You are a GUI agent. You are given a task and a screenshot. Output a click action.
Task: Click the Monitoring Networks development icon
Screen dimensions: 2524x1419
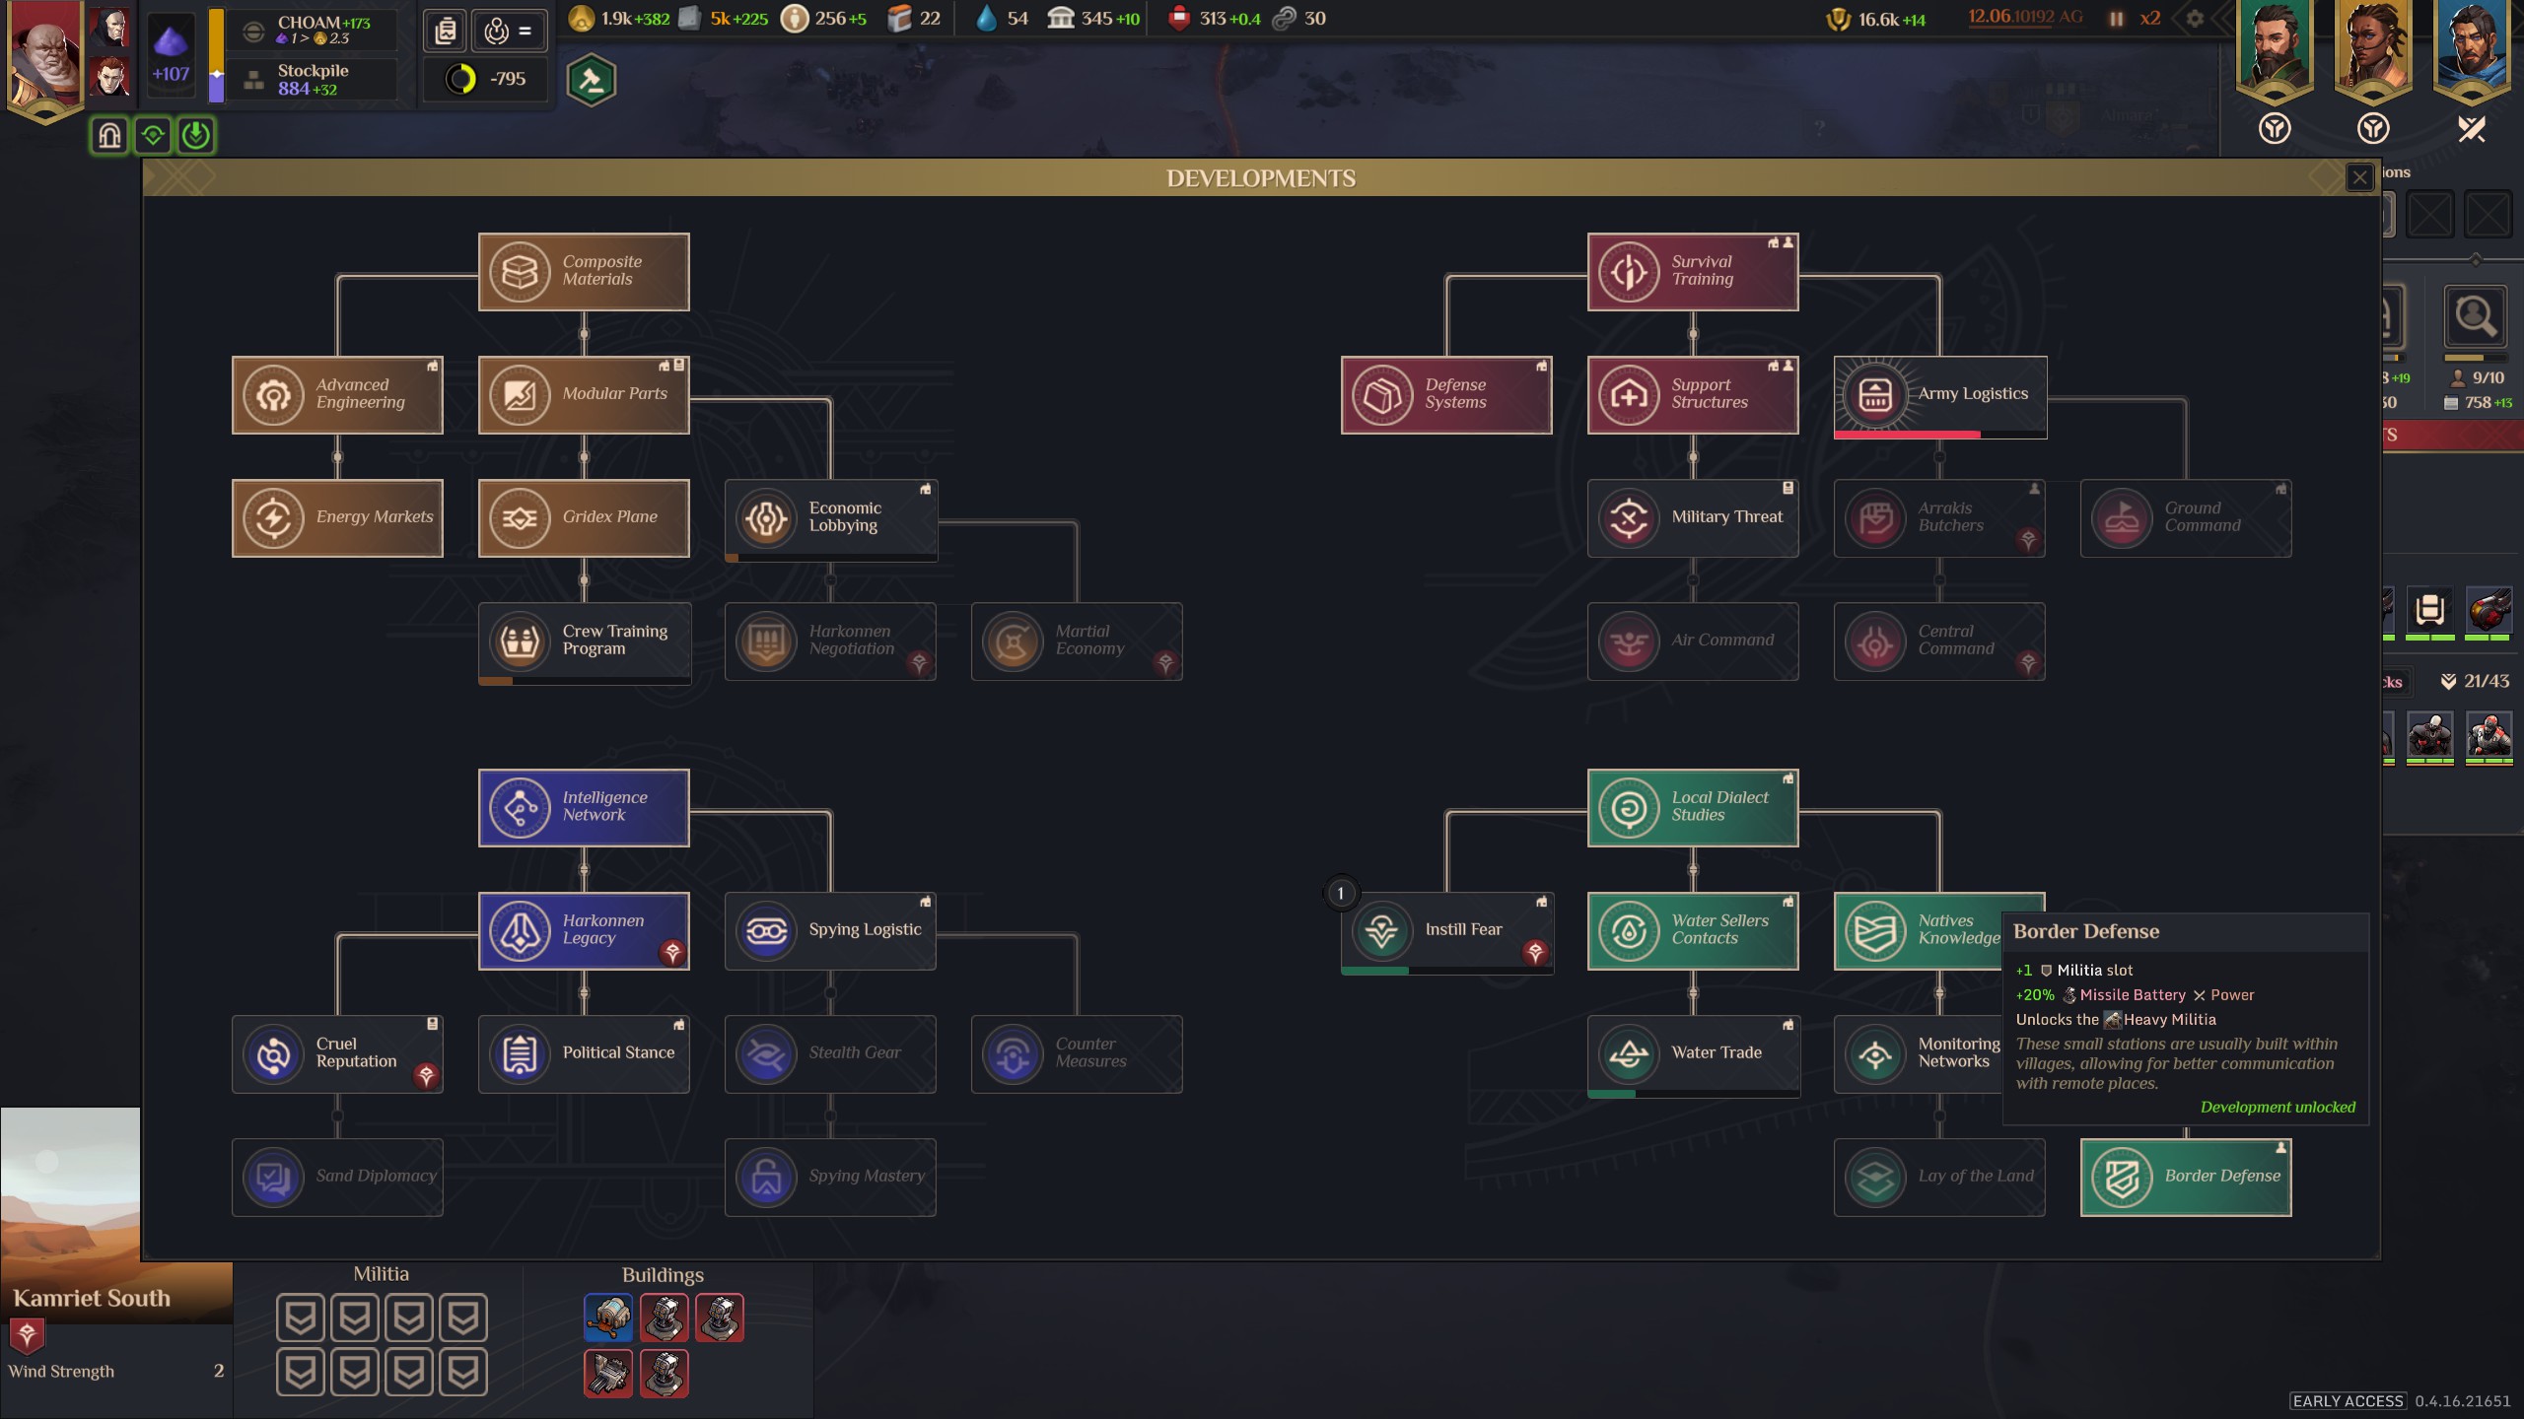[1875, 1054]
